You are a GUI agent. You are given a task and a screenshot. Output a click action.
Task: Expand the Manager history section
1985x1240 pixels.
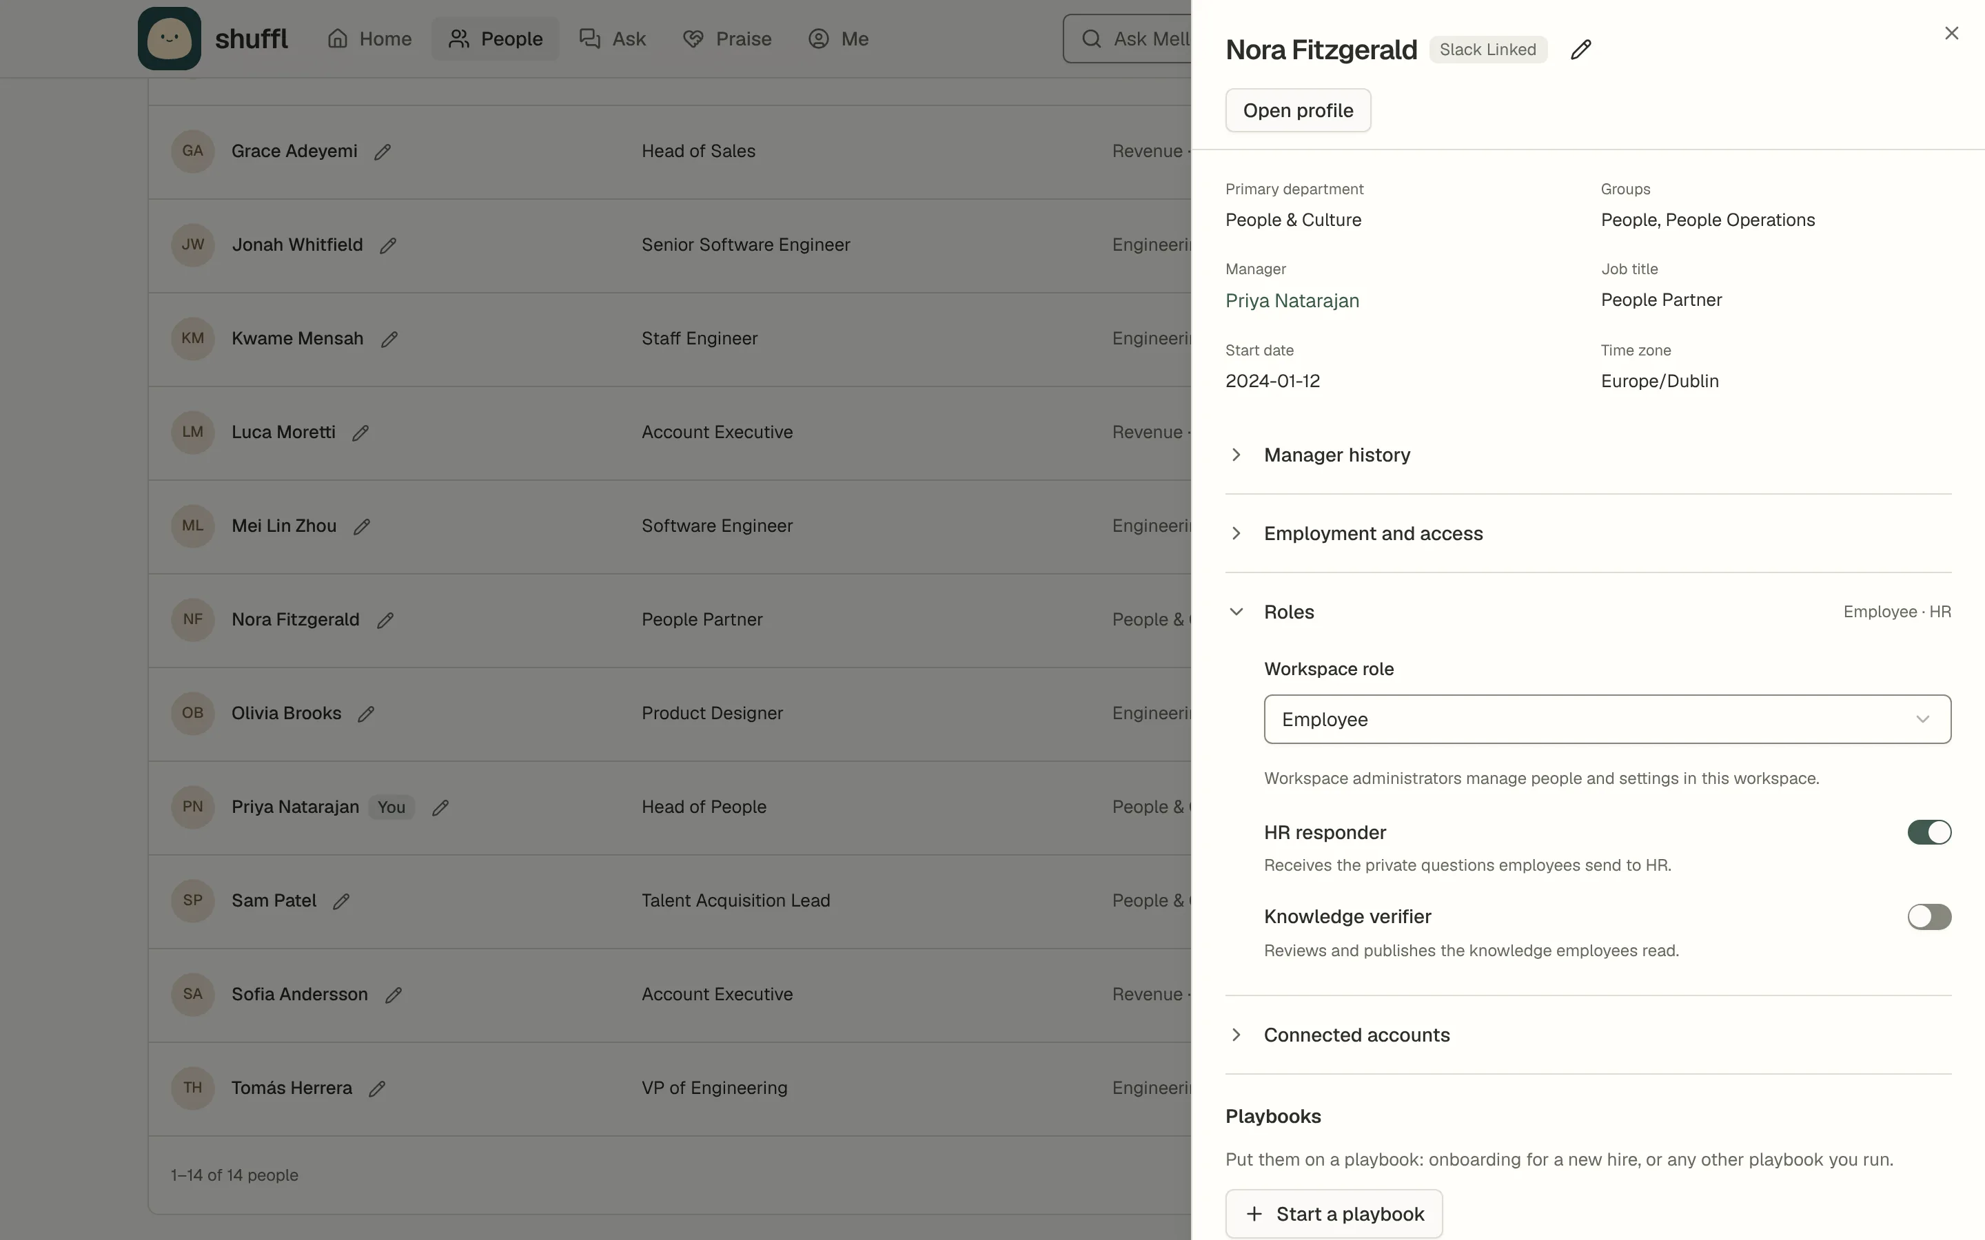[x=1588, y=455]
